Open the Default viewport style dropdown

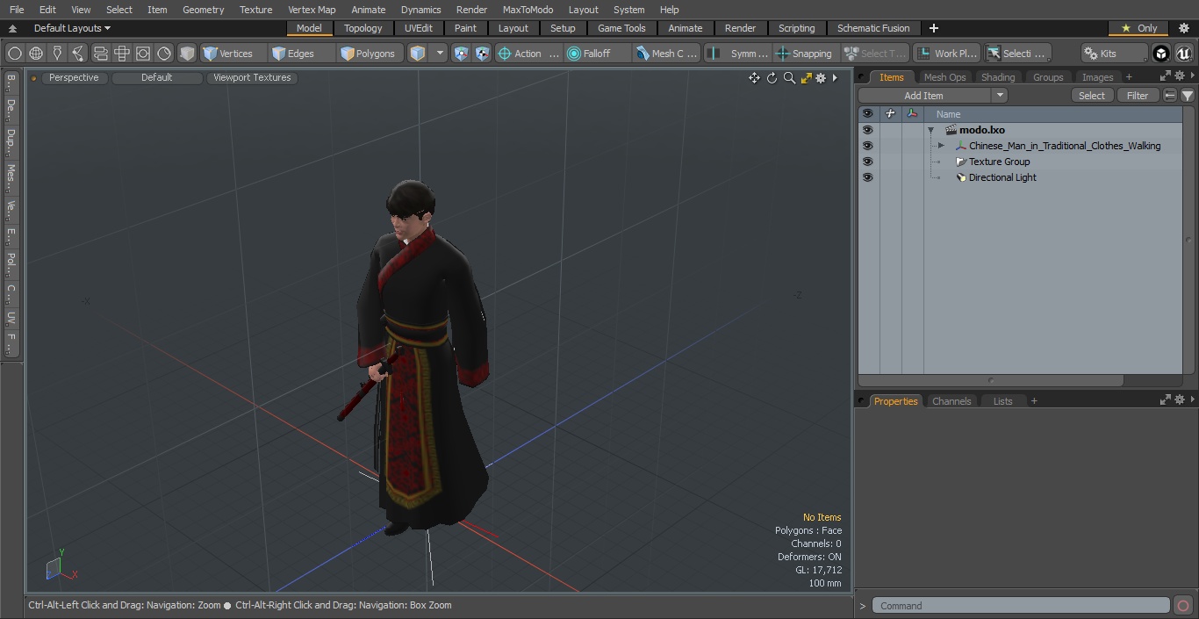tap(156, 77)
